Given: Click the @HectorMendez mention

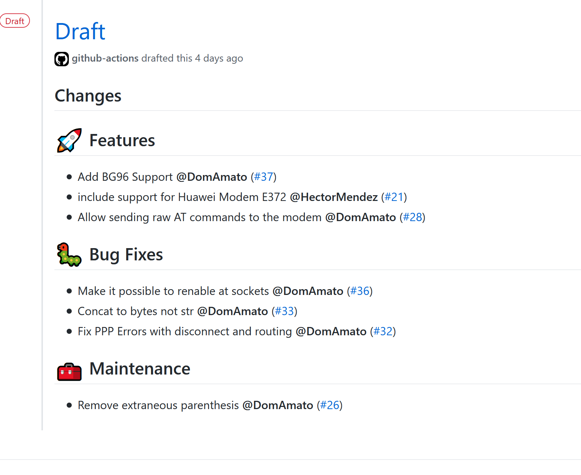Looking at the screenshot, I should point(334,197).
